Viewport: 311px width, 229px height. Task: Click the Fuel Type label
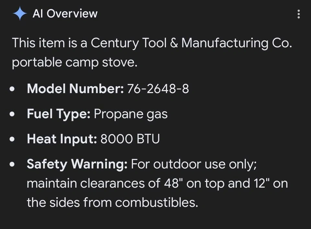tap(58, 114)
